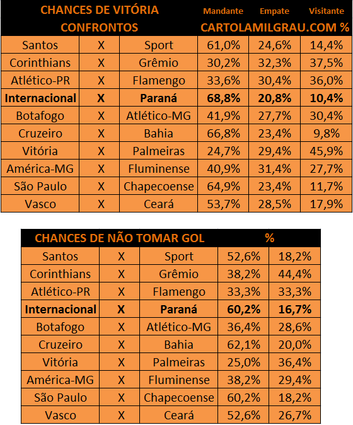Click the CHANCES DE NÃO TOMAR GOL title
Image resolution: width=353 pixels, height=425 pixels.
coord(120,238)
